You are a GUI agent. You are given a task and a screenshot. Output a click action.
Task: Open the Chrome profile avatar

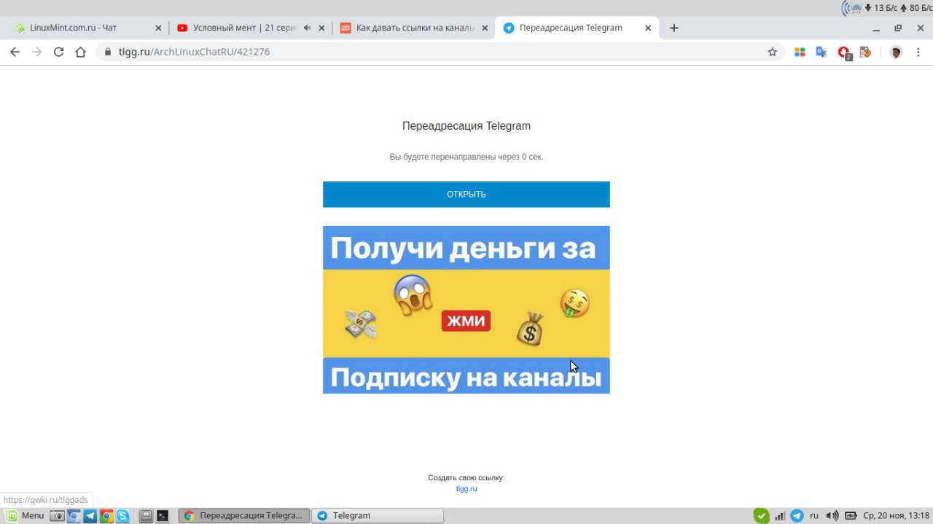(897, 52)
